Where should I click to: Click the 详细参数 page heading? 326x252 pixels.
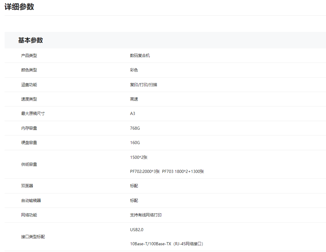(19, 7)
